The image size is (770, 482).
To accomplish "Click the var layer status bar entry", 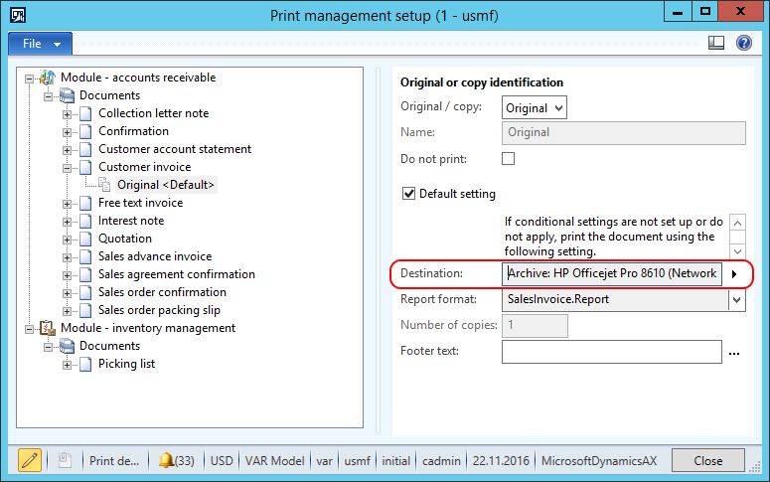I will [324, 461].
